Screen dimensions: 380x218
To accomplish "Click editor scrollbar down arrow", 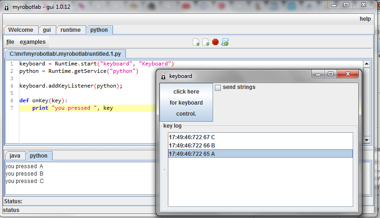I will [367, 140].
